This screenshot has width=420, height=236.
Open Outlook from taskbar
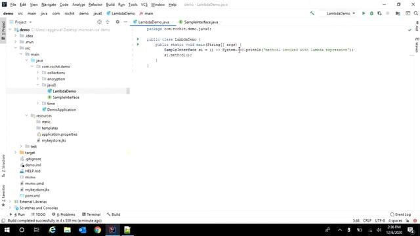[83, 230]
